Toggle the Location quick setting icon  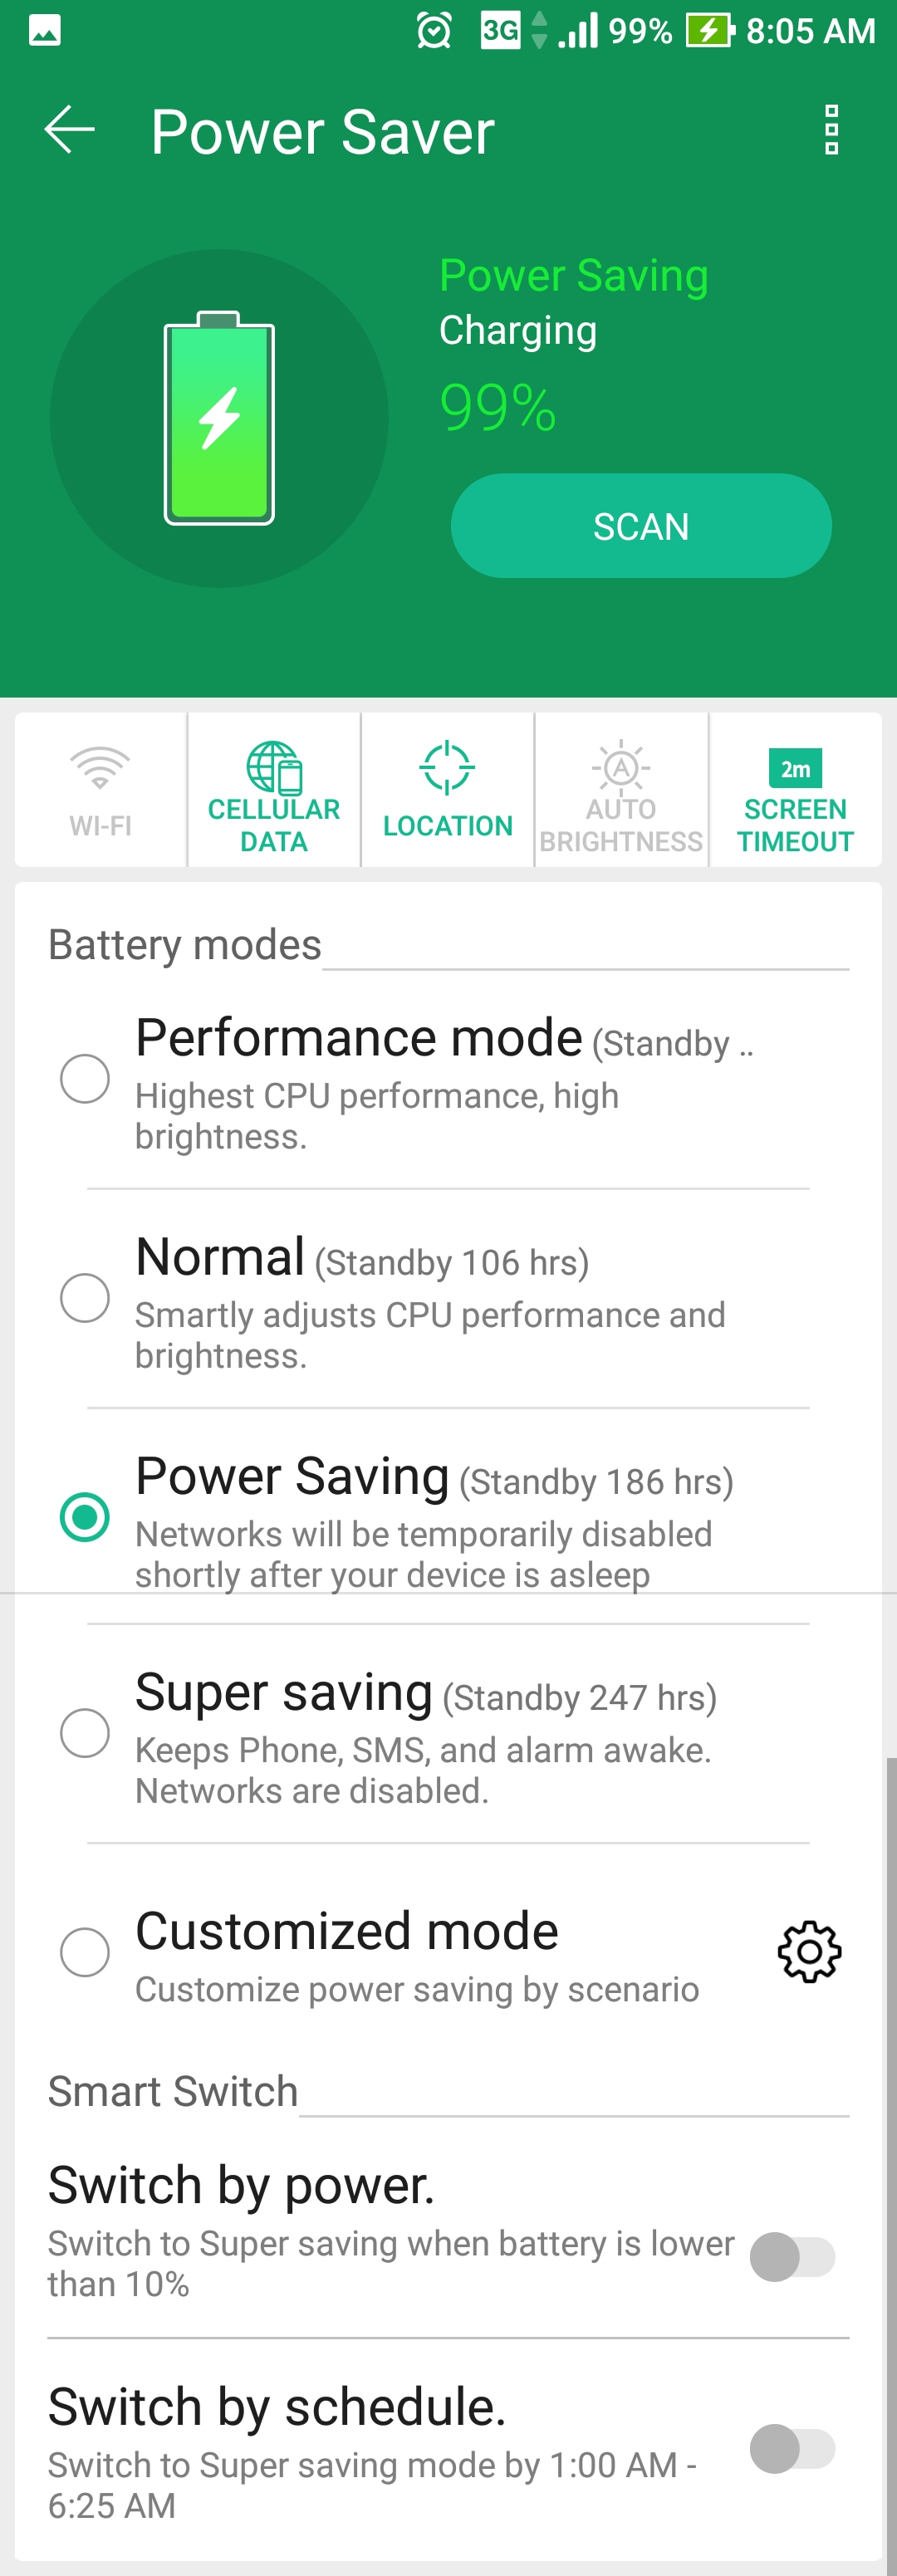(447, 767)
